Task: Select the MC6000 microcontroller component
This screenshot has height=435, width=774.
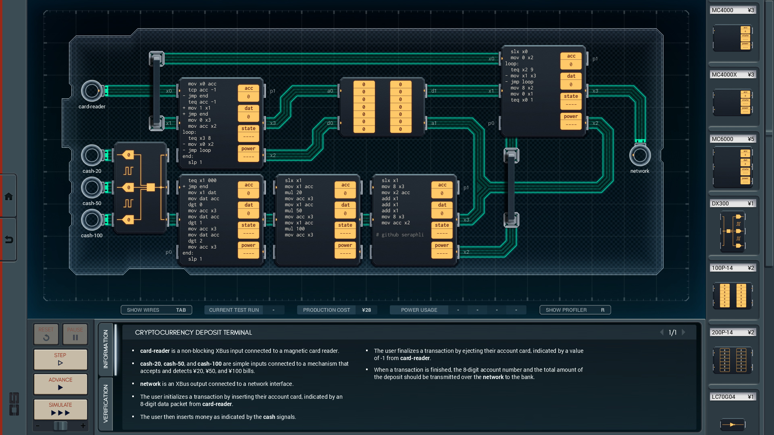Action: (732, 167)
